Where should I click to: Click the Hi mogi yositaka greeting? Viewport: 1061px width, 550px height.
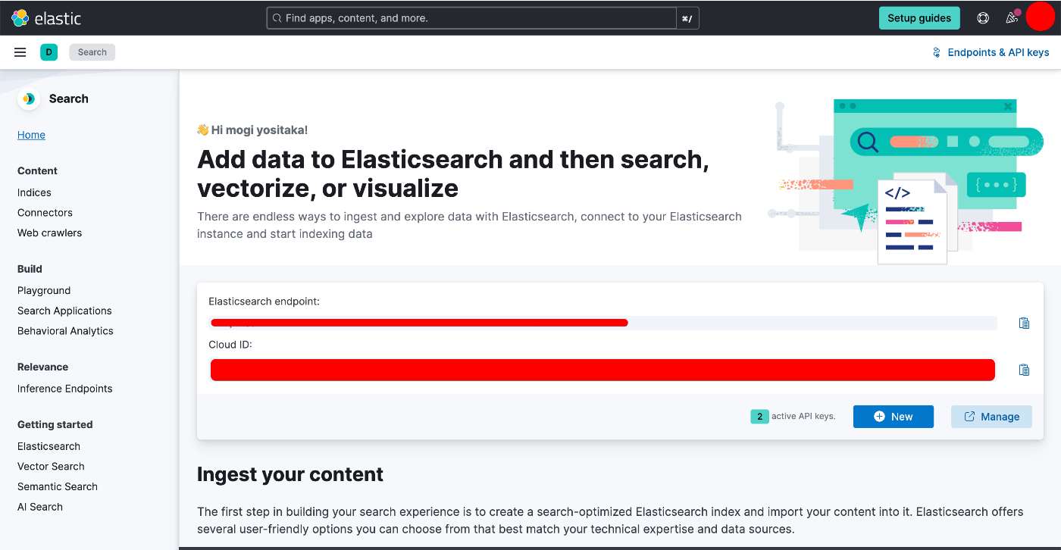(x=252, y=130)
